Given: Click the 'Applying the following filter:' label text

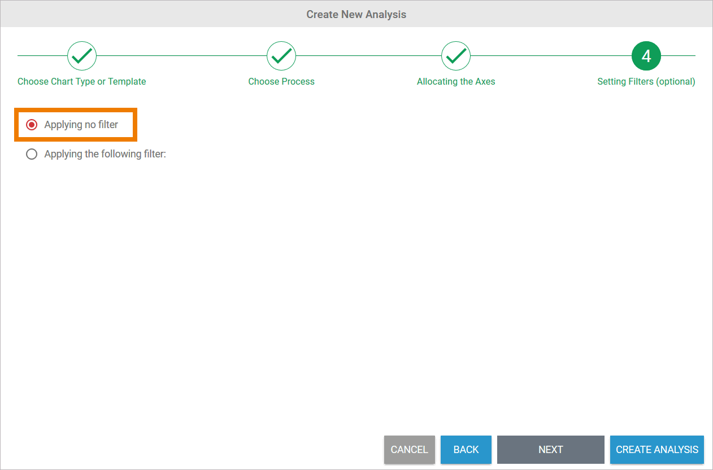Looking at the screenshot, I should pyautogui.click(x=105, y=154).
